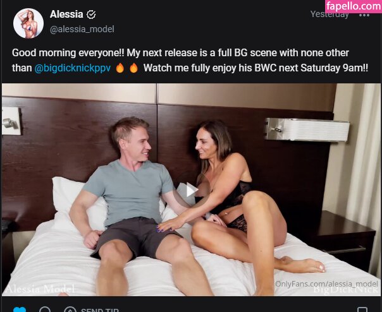Image resolution: width=382 pixels, height=312 pixels.
Task: Click the verified checkmark badge next to Alessia
Action: click(91, 15)
